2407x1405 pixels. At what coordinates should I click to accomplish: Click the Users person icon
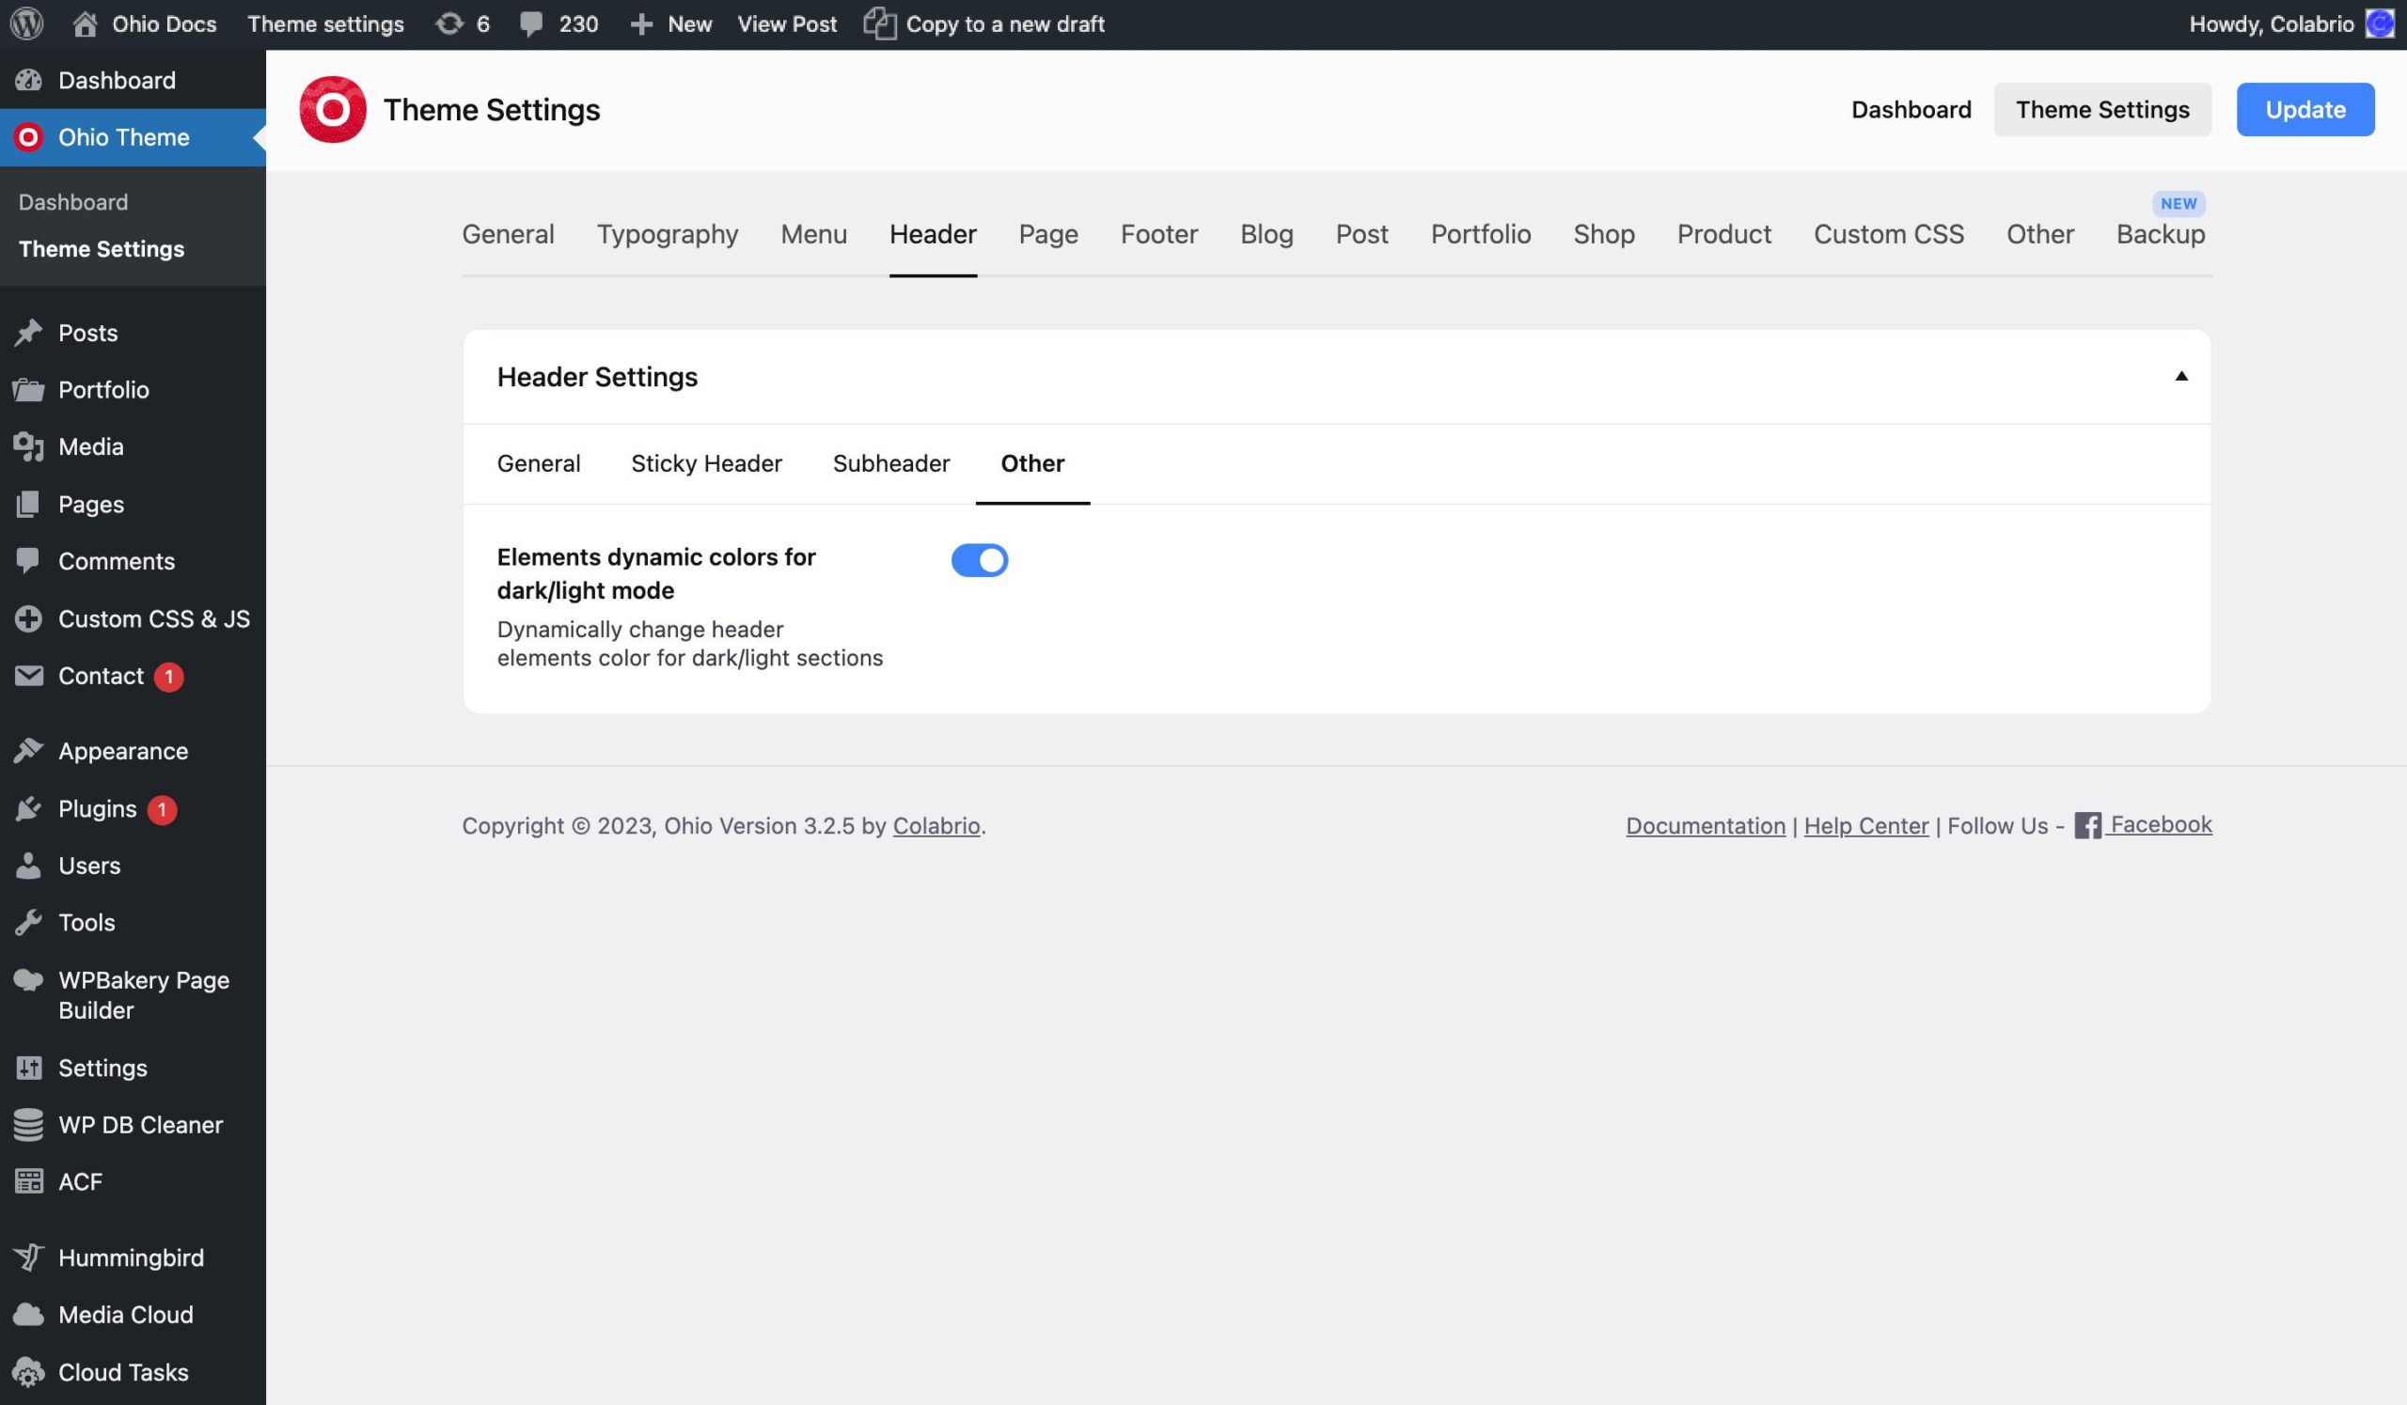point(28,865)
